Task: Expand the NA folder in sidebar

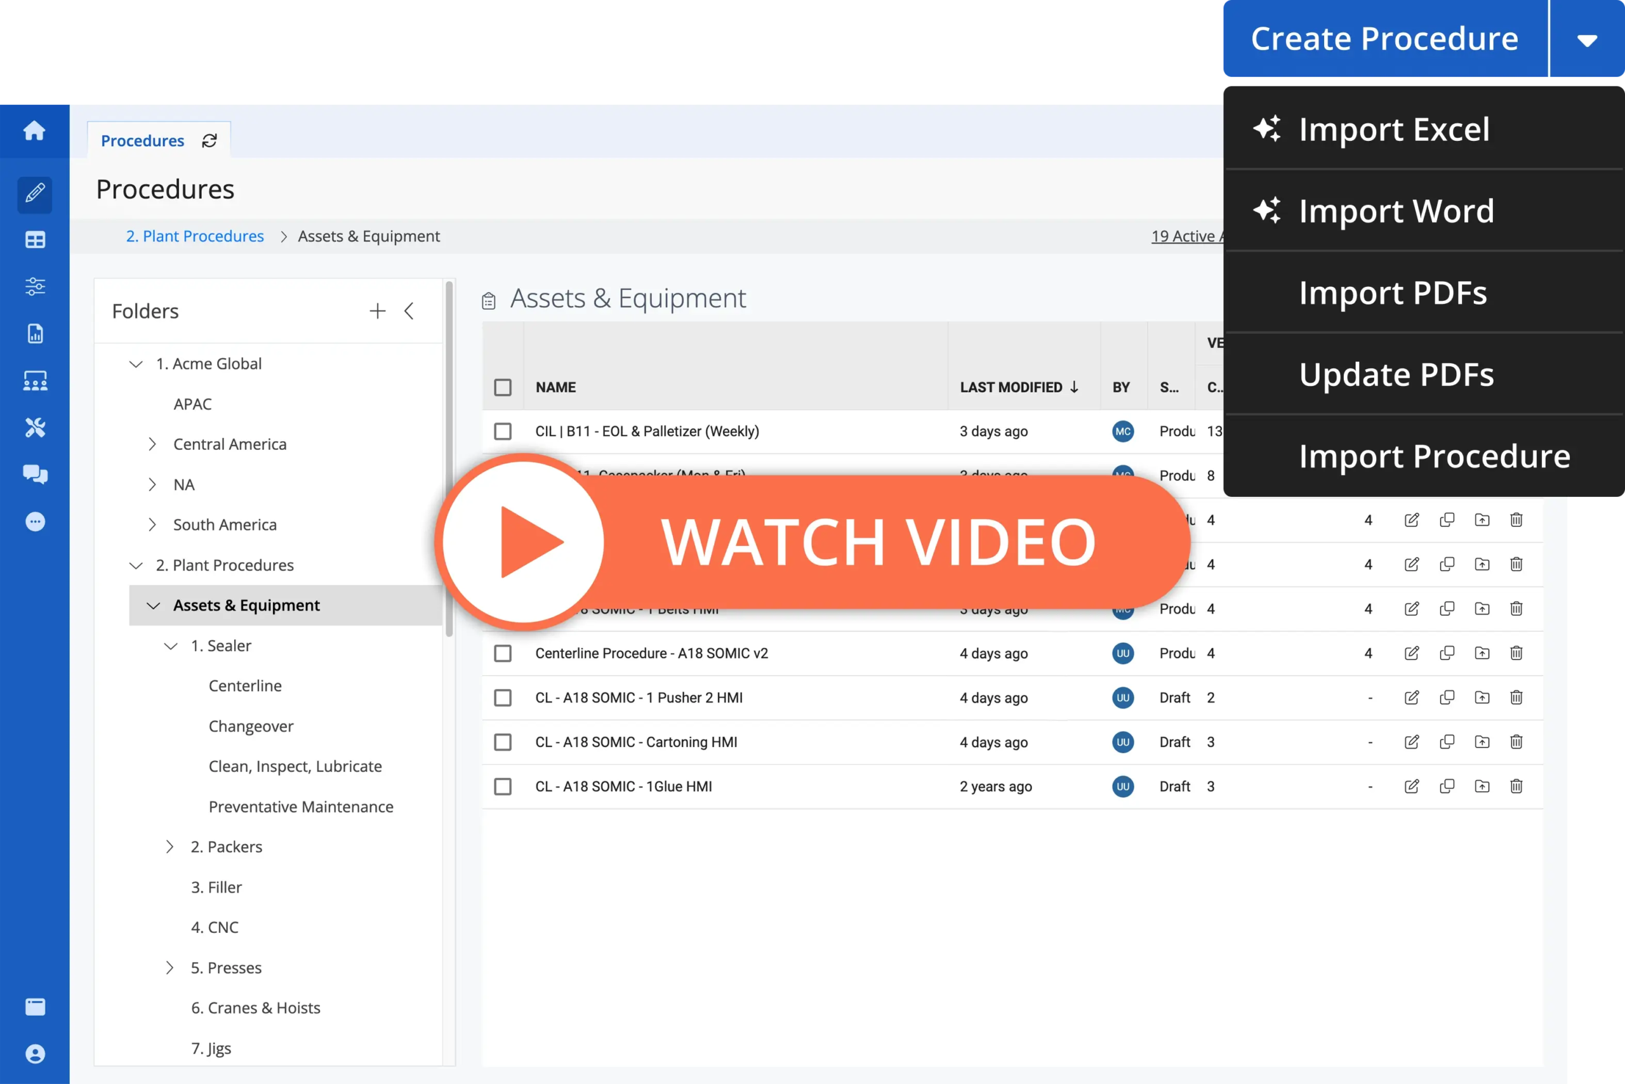Action: point(152,484)
